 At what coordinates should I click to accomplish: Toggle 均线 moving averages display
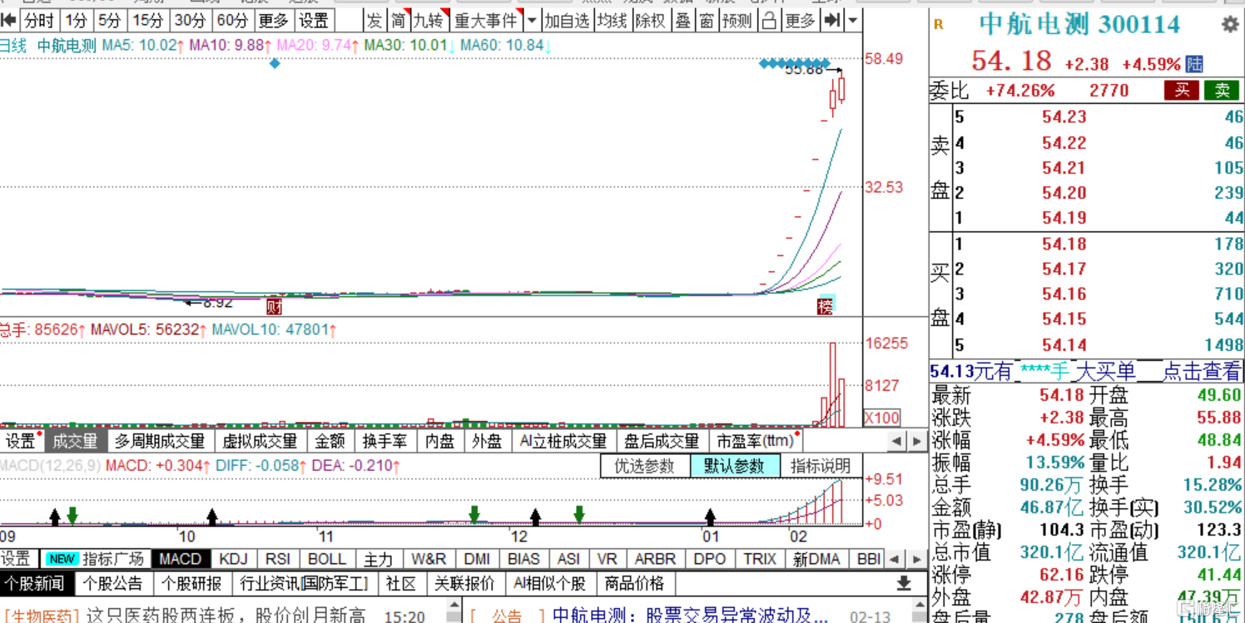612,20
